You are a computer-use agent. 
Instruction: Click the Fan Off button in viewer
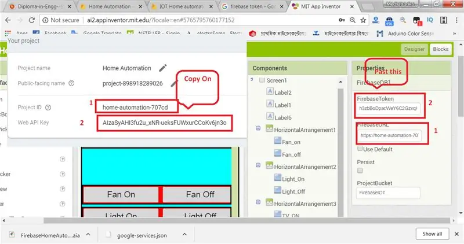[200, 194]
